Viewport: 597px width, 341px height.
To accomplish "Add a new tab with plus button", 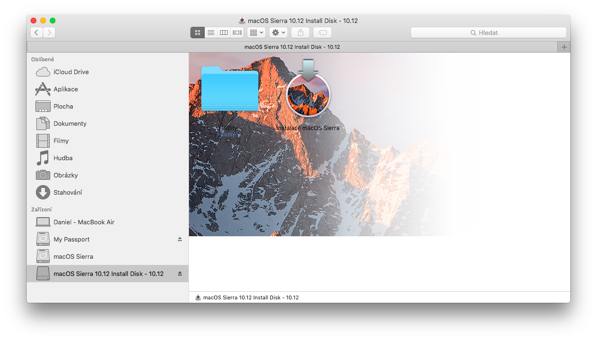I will 564,47.
